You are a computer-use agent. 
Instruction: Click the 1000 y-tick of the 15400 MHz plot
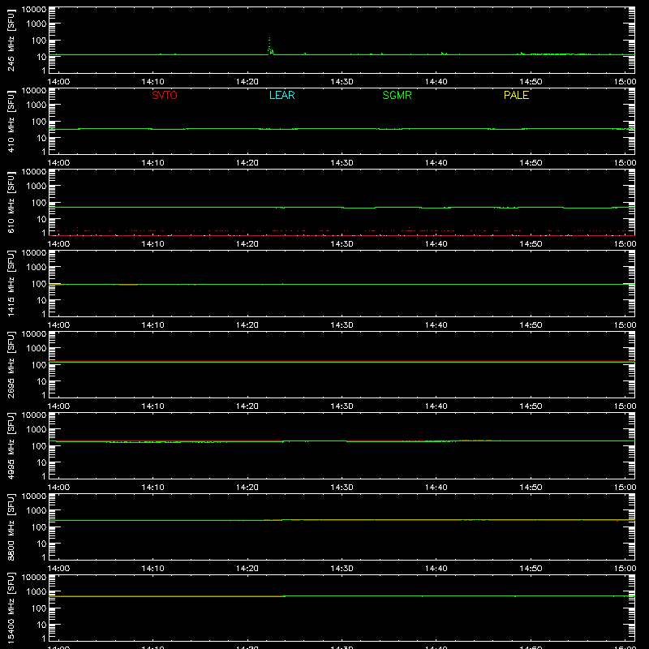pos(37,592)
